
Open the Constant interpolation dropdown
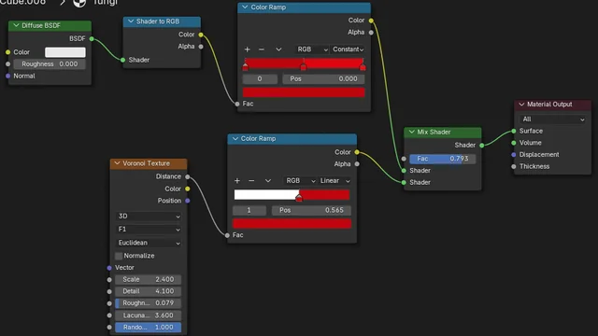pos(348,49)
